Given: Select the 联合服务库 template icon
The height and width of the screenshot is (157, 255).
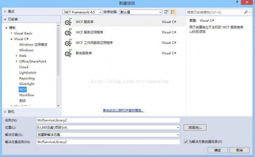Looking at the screenshot, I should click(x=68, y=53).
